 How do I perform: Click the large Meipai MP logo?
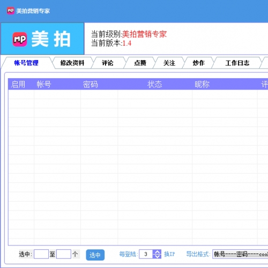click(x=20, y=39)
